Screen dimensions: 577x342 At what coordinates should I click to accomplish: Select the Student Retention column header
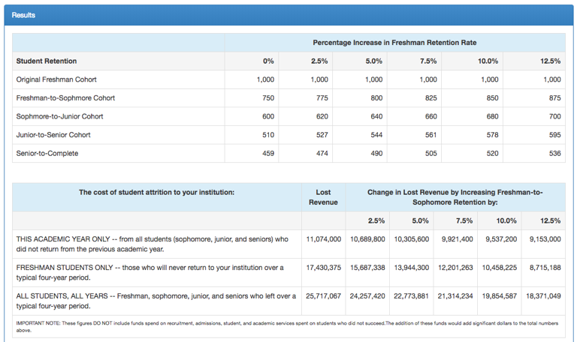[x=47, y=61]
